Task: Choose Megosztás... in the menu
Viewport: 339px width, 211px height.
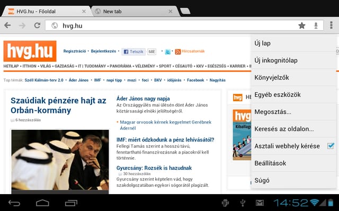Action: point(293,112)
